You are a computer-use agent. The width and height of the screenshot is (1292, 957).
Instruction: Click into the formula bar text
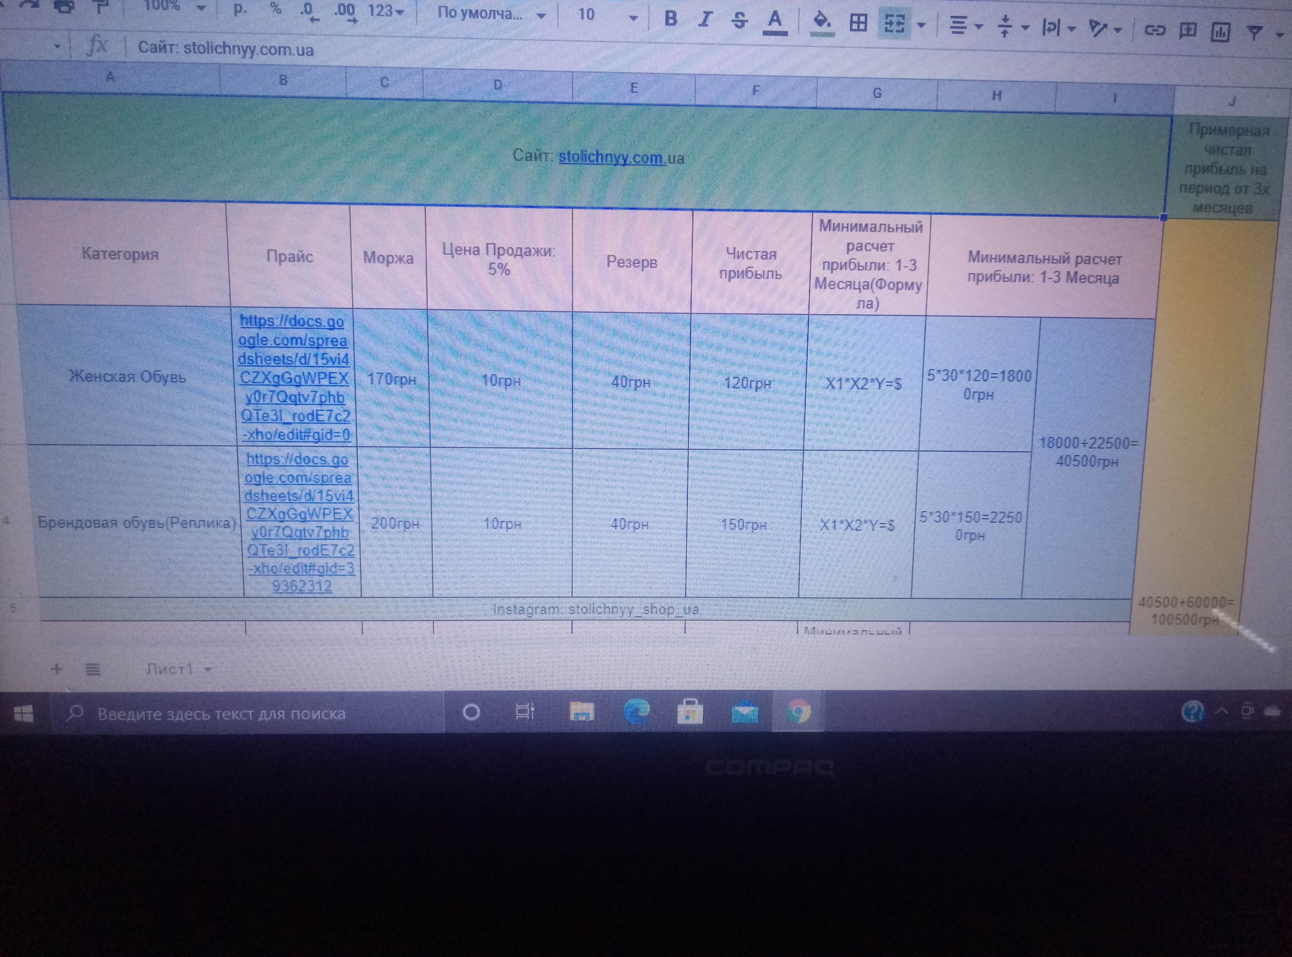(x=226, y=49)
